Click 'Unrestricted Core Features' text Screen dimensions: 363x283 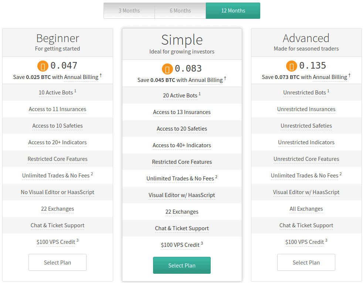click(x=306, y=159)
